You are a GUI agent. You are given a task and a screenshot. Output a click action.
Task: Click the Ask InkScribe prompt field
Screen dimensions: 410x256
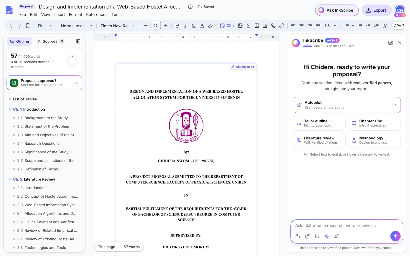(346, 226)
